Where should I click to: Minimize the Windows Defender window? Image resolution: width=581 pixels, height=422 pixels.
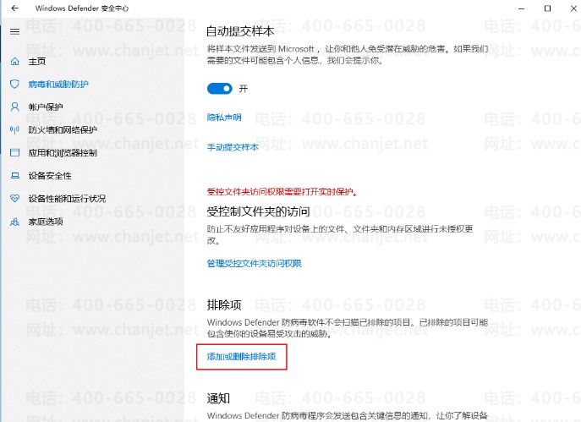coord(521,8)
